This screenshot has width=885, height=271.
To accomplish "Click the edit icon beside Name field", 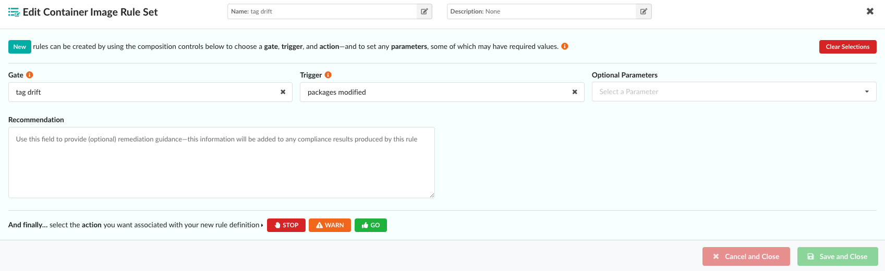I will click(x=425, y=11).
